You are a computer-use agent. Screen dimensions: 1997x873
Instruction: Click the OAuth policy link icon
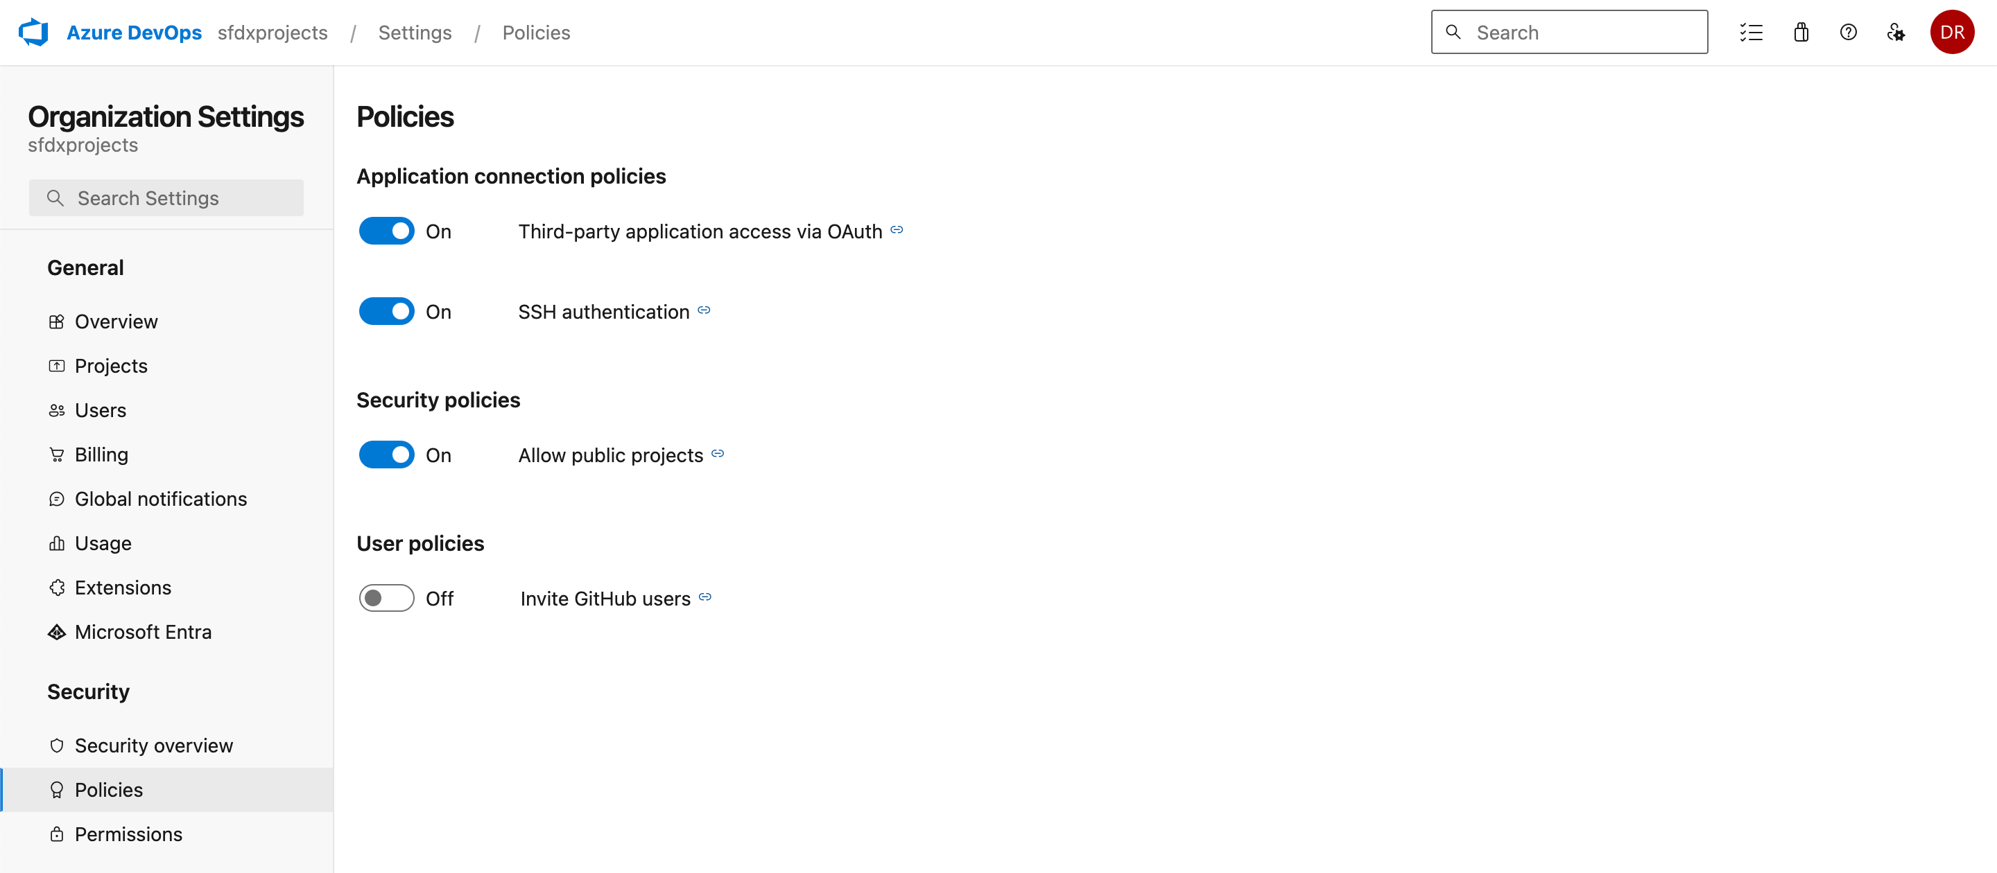pos(897,230)
